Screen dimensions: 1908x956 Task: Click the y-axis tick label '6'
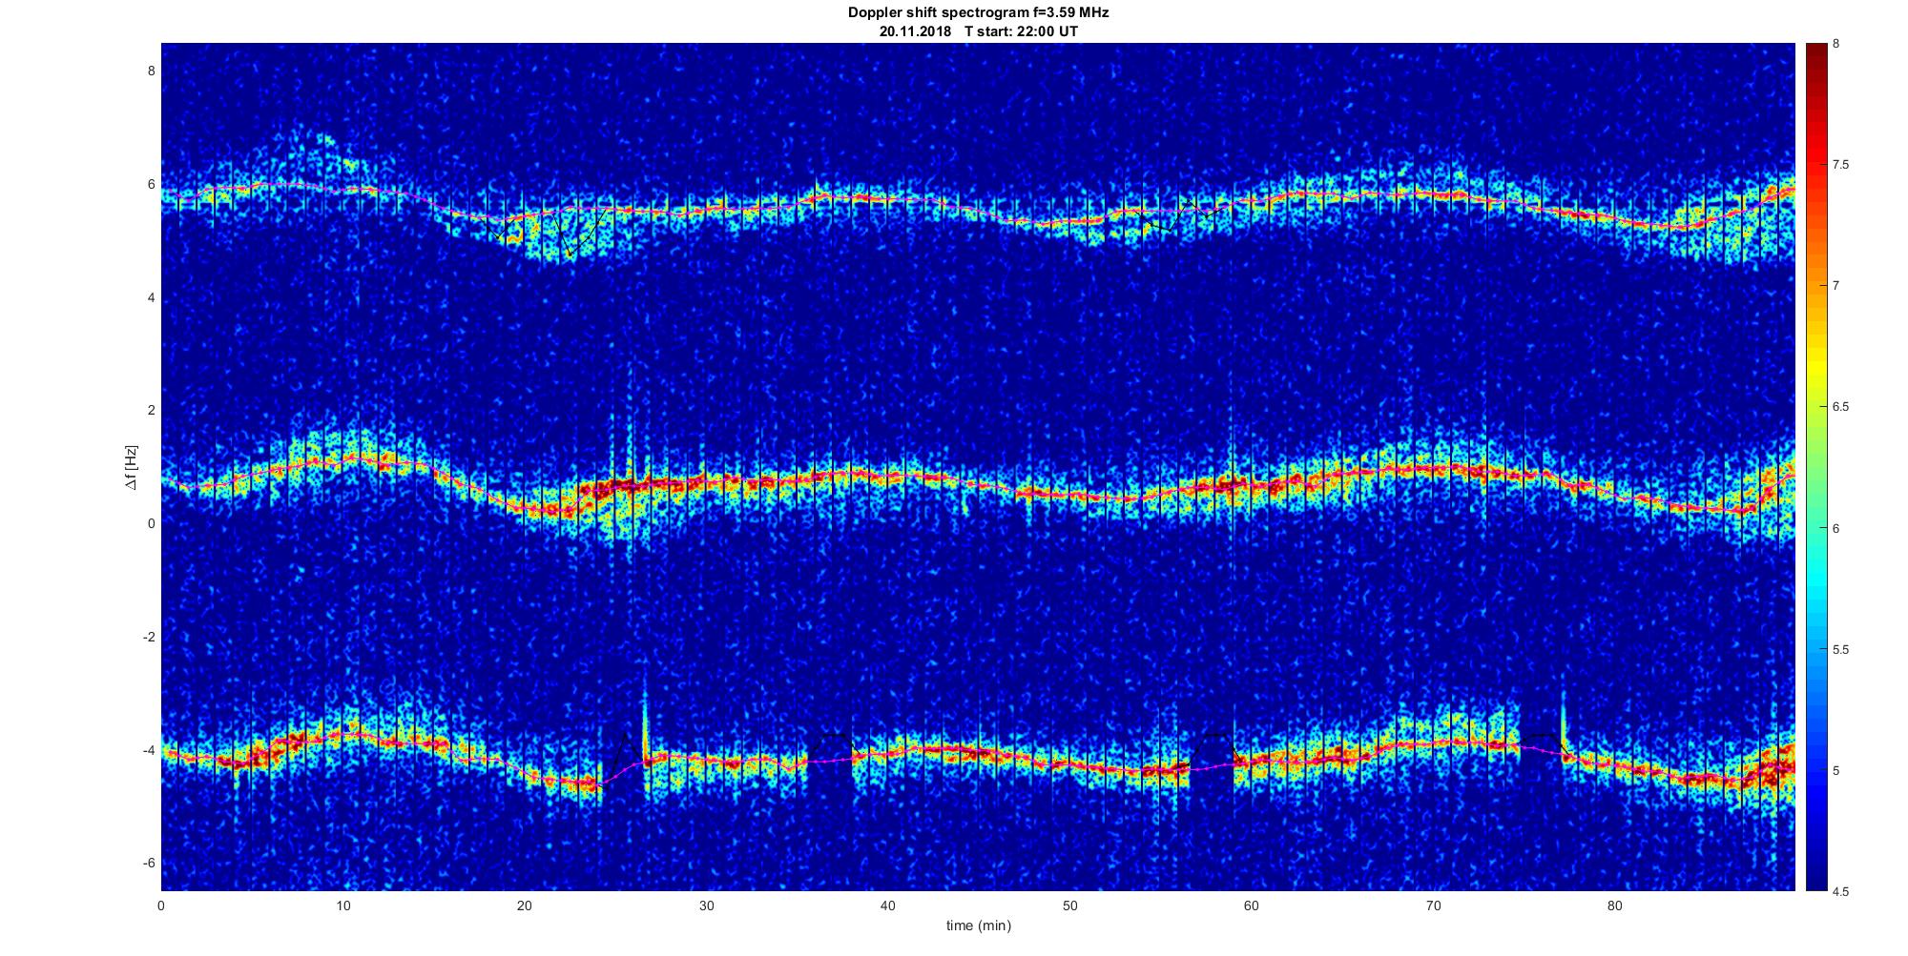[x=150, y=184]
